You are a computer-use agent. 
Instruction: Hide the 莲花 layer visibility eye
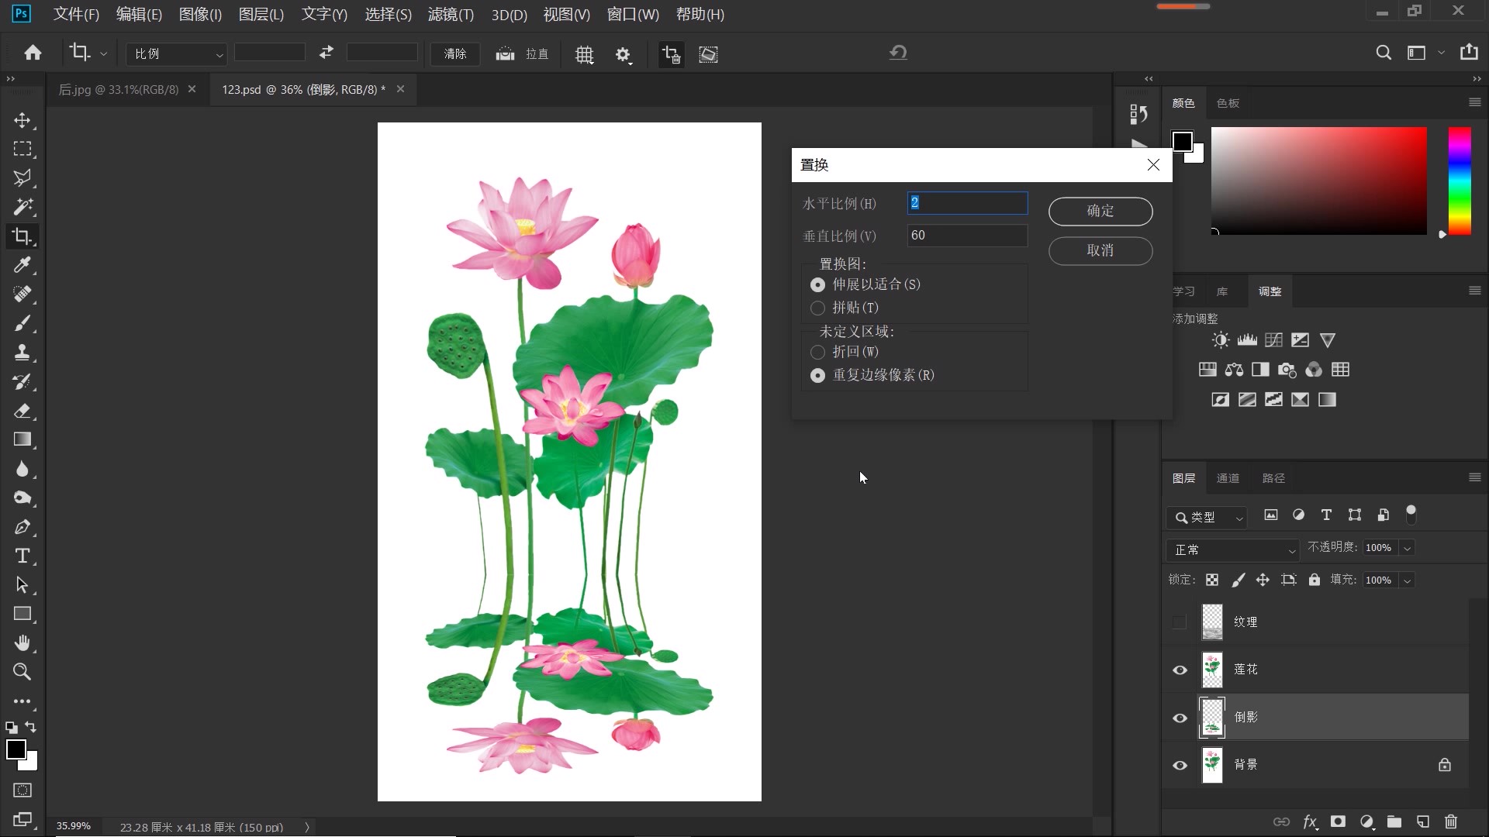pos(1180,670)
